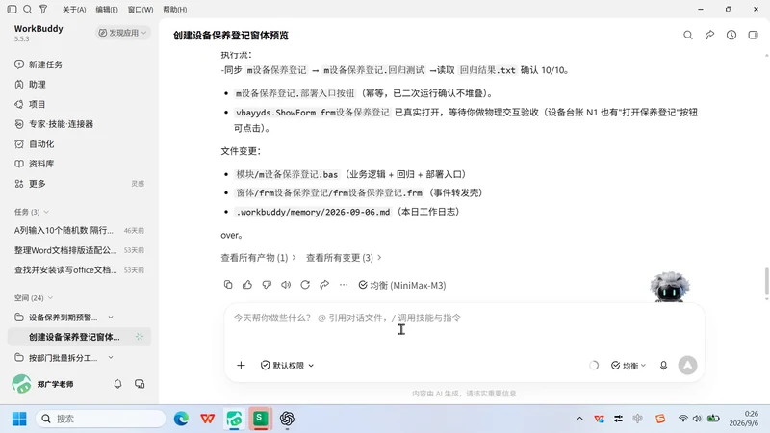Open the clock showing 0:26
The height and width of the screenshot is (433, 770).
[x=745, y=419]
